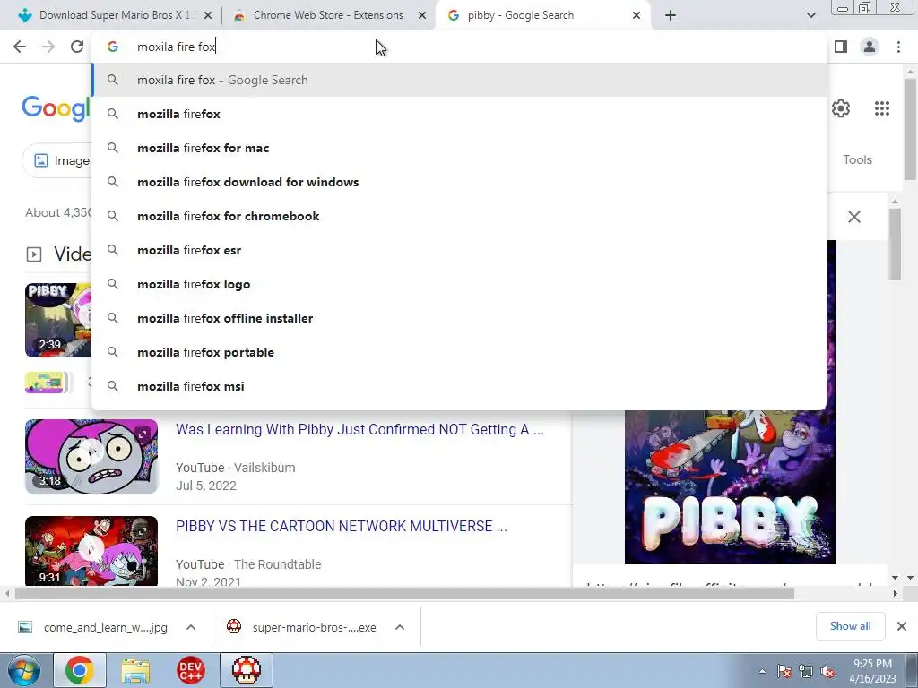
Task: Open the tab search chevron
Action: (810, 15)
